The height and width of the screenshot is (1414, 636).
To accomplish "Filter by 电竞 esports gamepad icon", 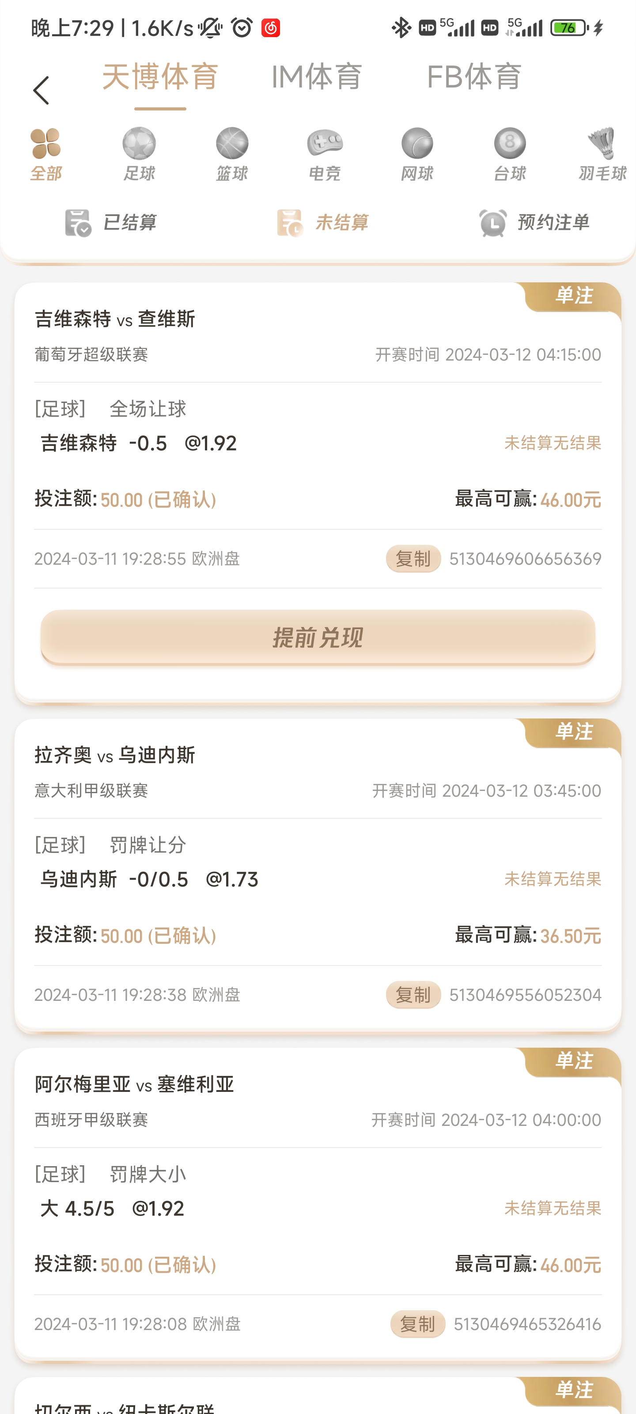I will (x=324, y=144).
